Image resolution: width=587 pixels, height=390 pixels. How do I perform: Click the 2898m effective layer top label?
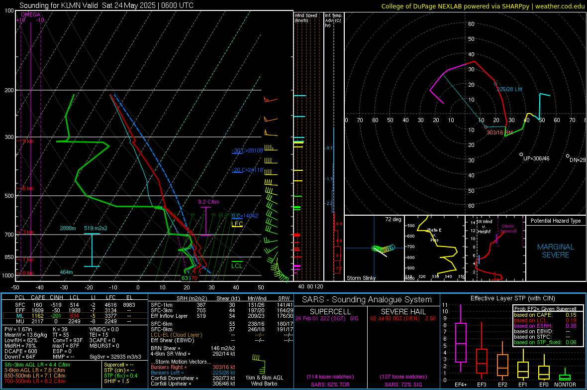pyautogui.click(x=68, y=228)
